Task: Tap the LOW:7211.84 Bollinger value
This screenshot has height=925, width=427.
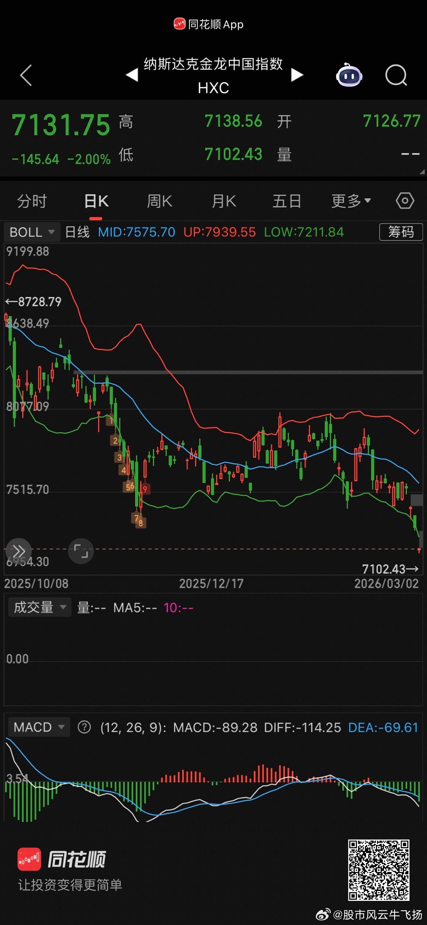Action: (304, 232)
